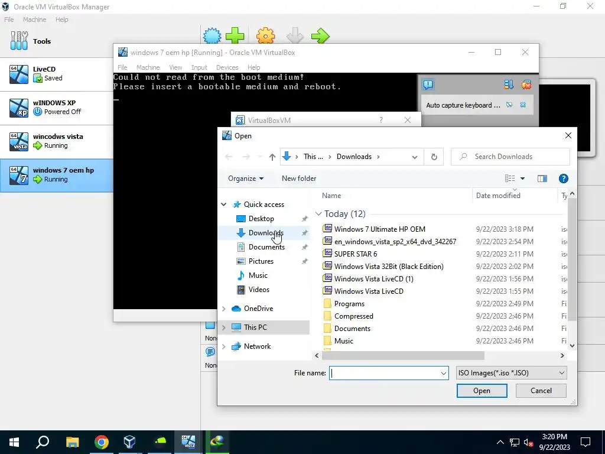Open the Help menu in VirtualBox Manager
This screenshot has height=454, width=605.
[x=61, y=20]
